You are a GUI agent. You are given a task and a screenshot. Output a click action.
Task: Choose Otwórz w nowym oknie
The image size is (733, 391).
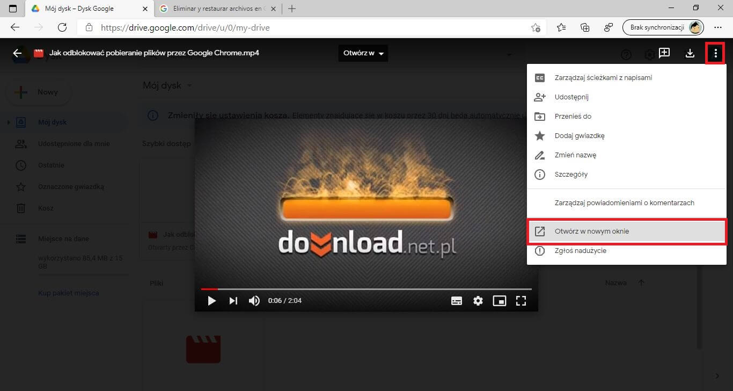point(627,231)
